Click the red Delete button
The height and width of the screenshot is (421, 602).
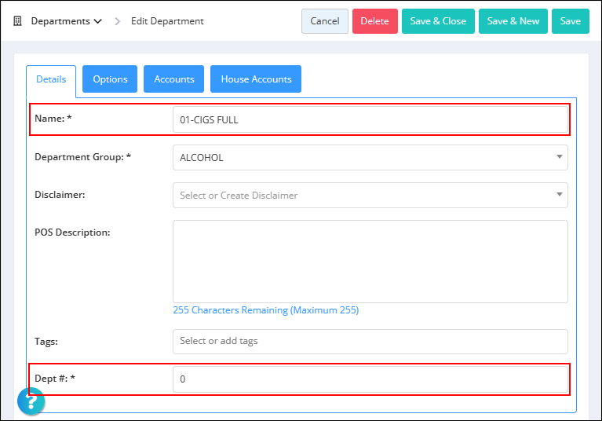click(374, 21)
